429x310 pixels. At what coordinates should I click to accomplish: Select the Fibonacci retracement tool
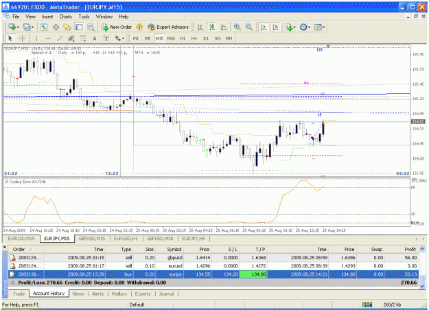pyautogui.click(x=83, y=38)
